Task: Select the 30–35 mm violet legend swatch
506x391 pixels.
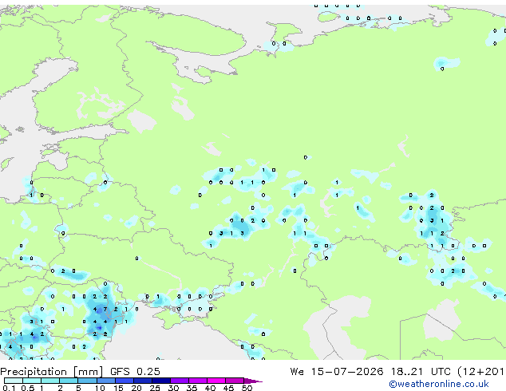Action: [180, 381]
